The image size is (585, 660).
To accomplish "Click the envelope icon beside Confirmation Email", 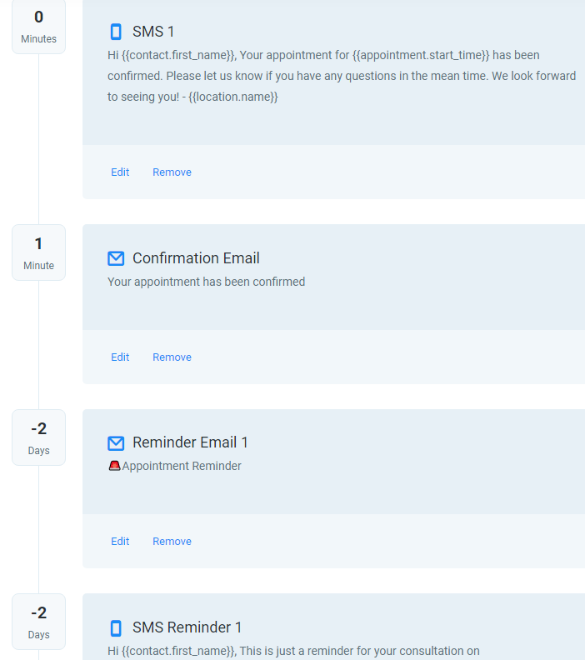I will pos(116,258).
